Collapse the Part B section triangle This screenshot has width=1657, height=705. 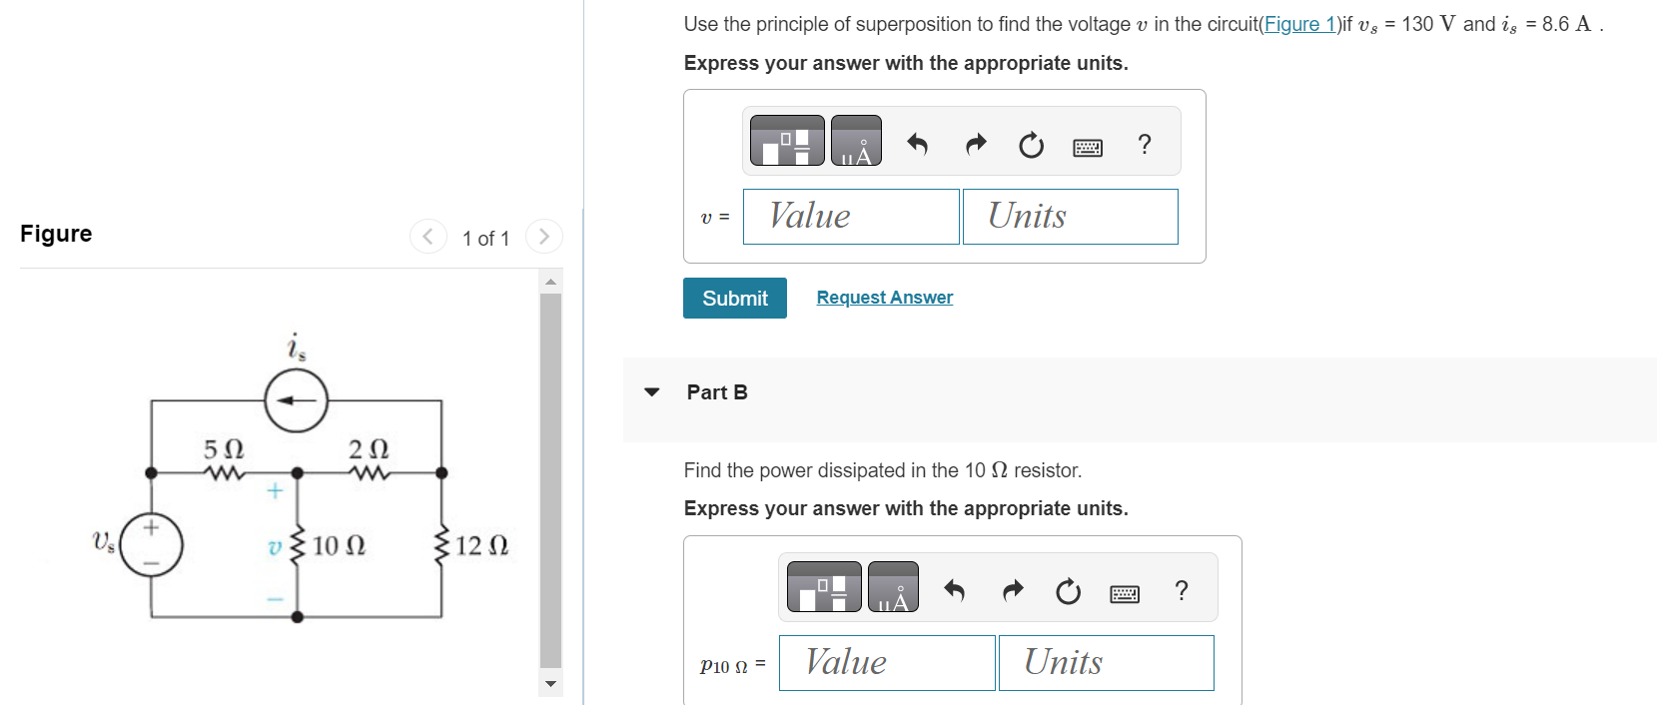652,392
